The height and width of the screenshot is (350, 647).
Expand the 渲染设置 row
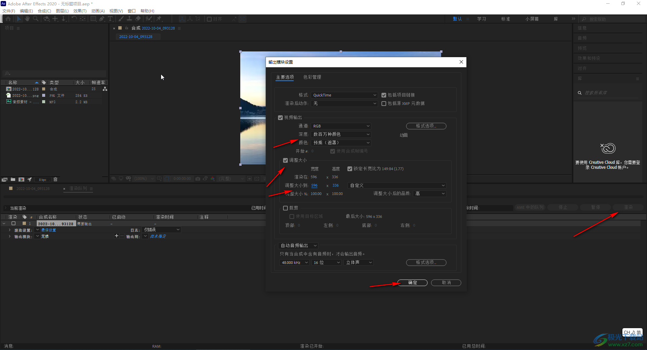pyautogui.click(x=9, y=230)
